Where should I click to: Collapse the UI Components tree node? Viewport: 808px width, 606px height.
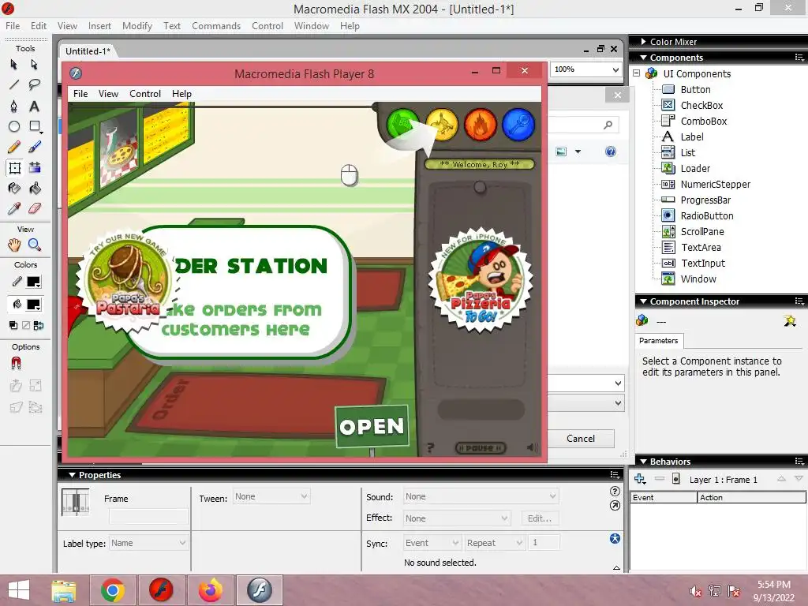(637, 73)
